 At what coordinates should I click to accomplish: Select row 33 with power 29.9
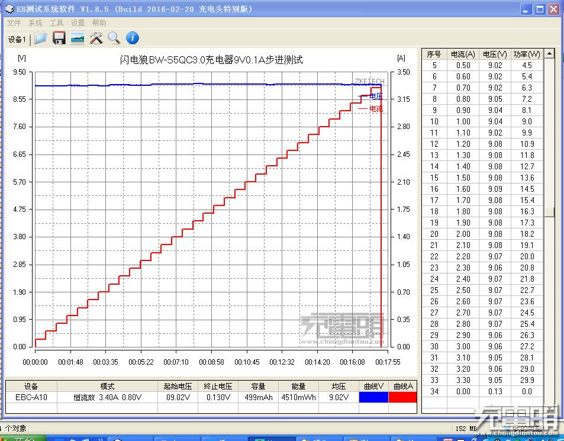pos(482,380)
